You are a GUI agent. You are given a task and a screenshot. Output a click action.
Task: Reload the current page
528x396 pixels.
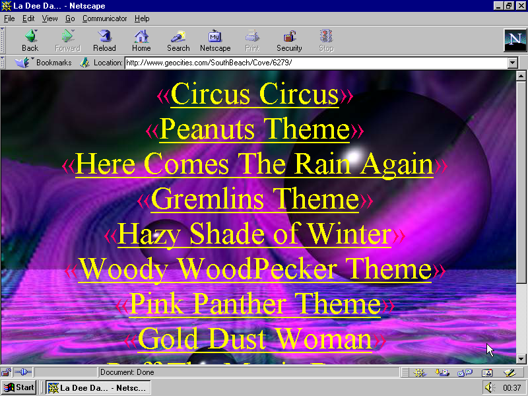(104, 40)
